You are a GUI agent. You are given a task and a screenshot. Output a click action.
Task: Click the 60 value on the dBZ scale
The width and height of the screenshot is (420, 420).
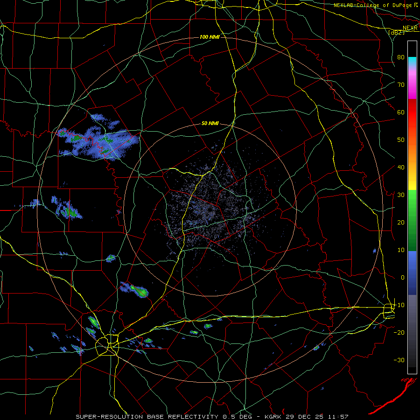click(401, 112)
